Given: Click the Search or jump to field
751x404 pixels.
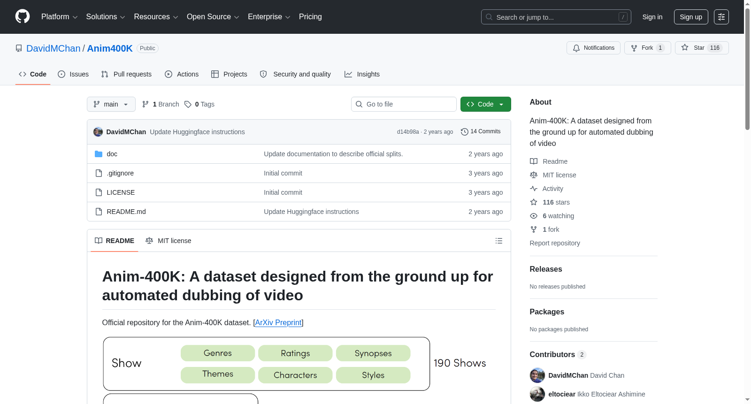Looking at the screenshot, I should pyautogui.click(x=556, y=17).
